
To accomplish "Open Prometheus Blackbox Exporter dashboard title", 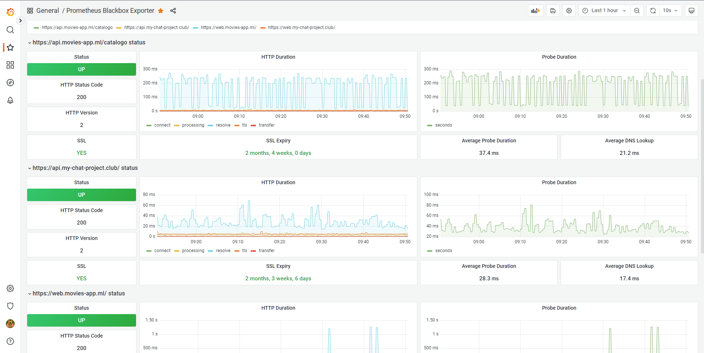I will click(110, 11).
